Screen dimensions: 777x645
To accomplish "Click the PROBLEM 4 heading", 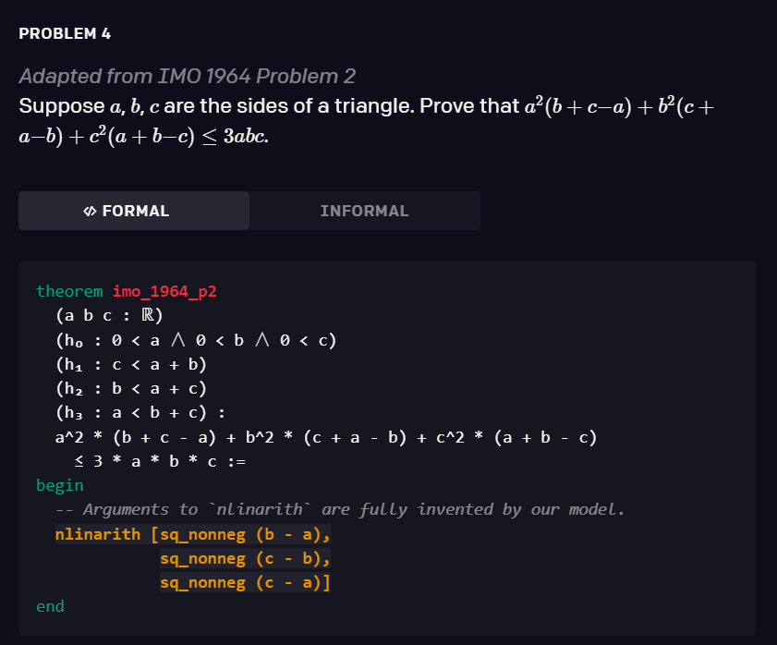I will click(65, 33).
